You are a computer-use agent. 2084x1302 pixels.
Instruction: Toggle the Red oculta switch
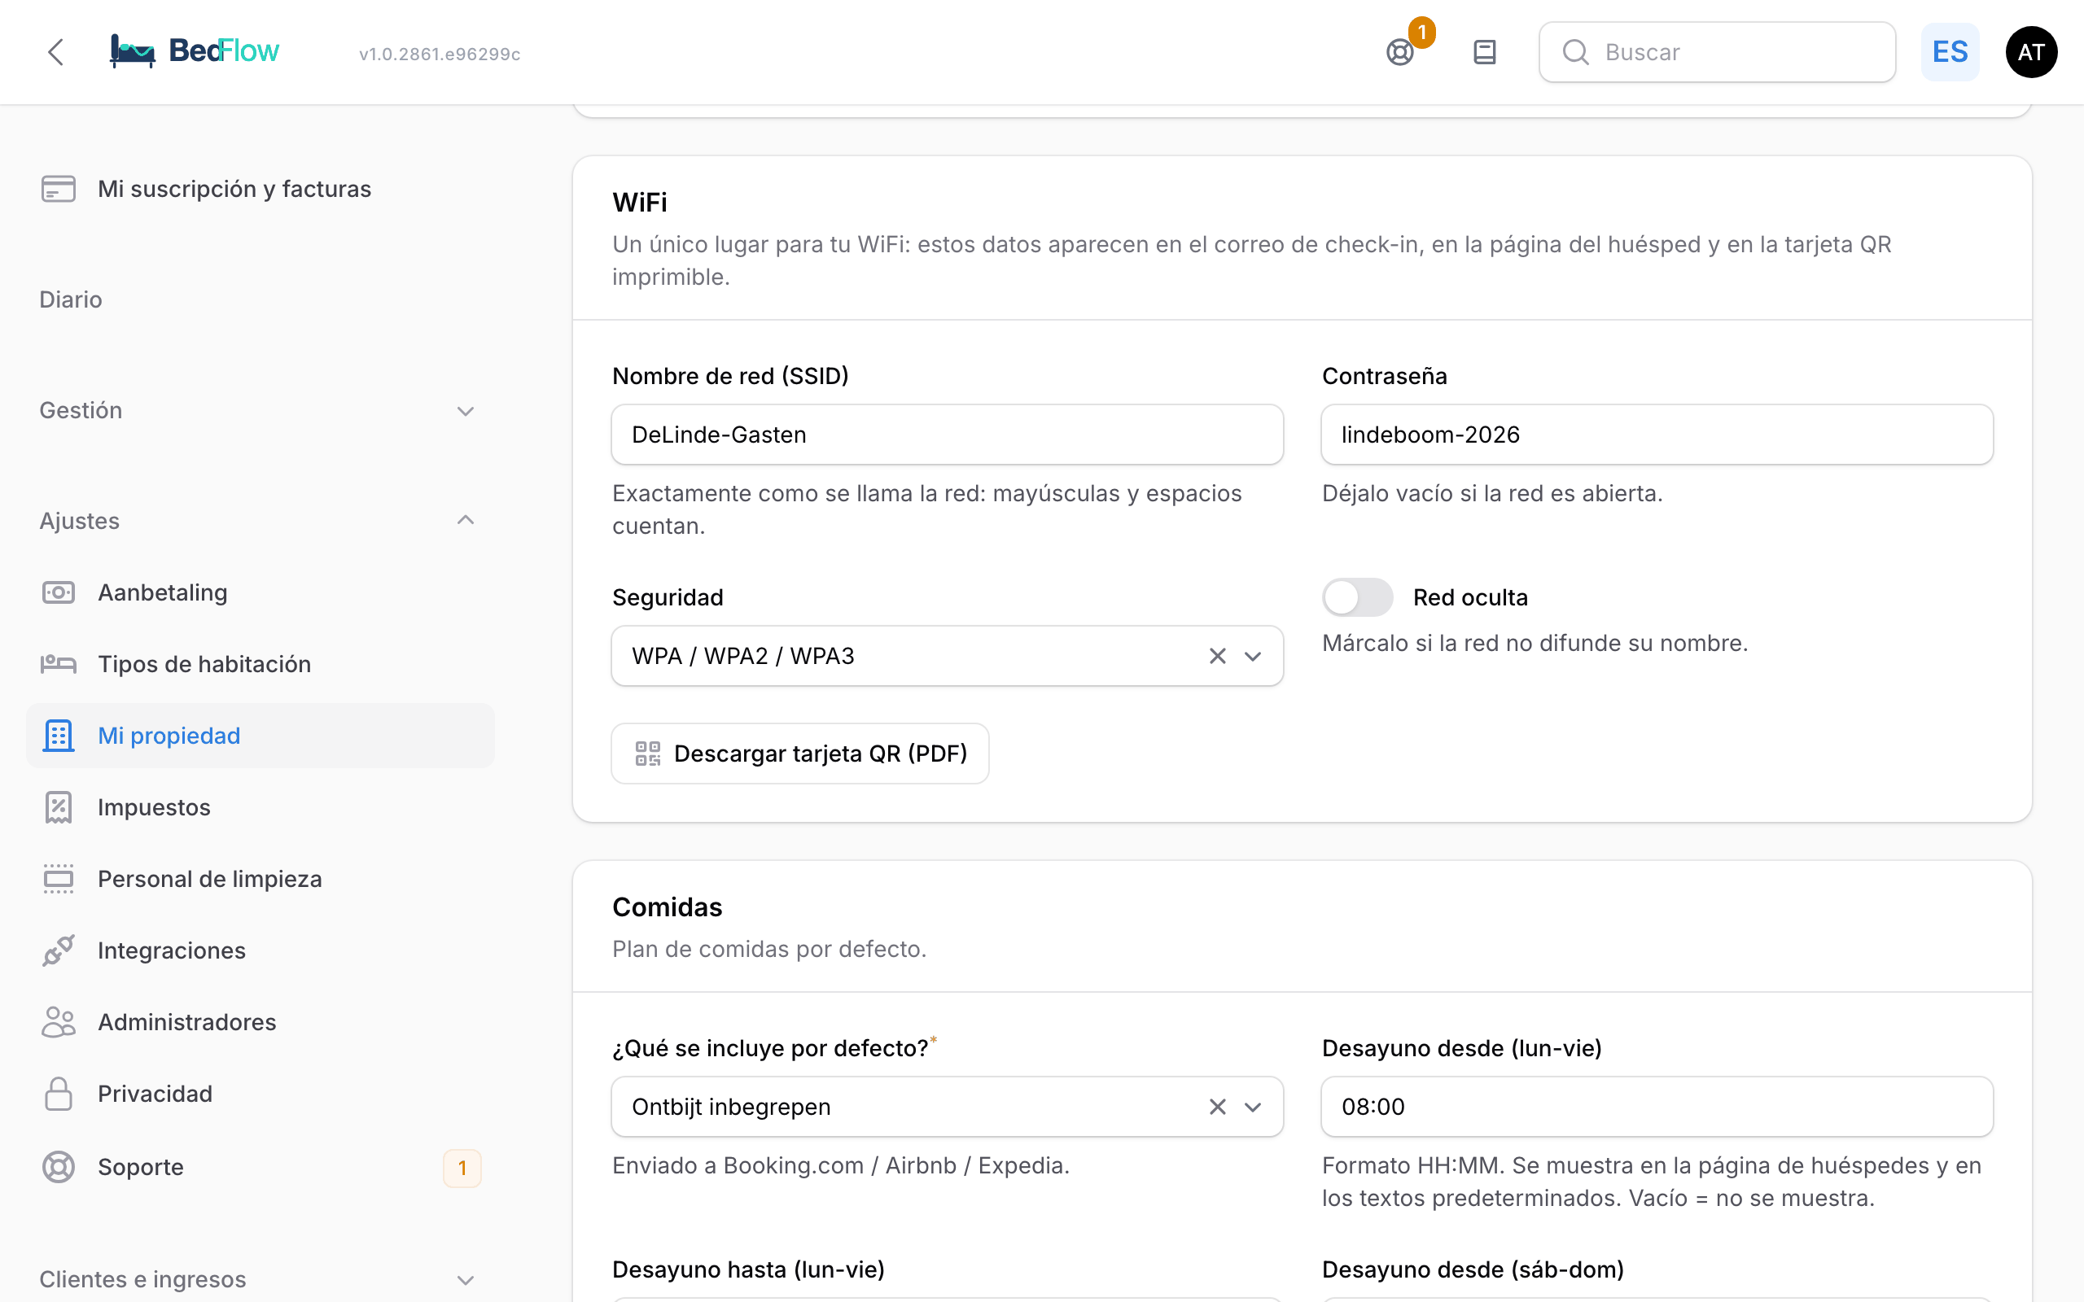1357,596
